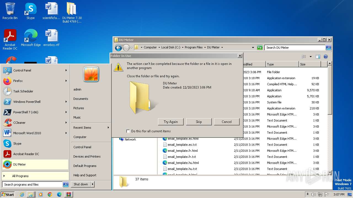Click Program Files in address breadcrumb
The image size is (353, 198).
tap(194, 47)
